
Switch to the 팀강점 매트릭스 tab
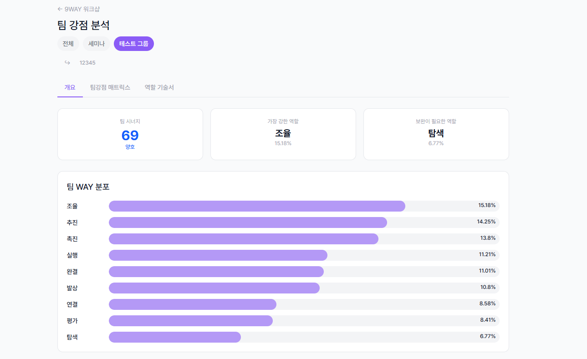[111, 87]
